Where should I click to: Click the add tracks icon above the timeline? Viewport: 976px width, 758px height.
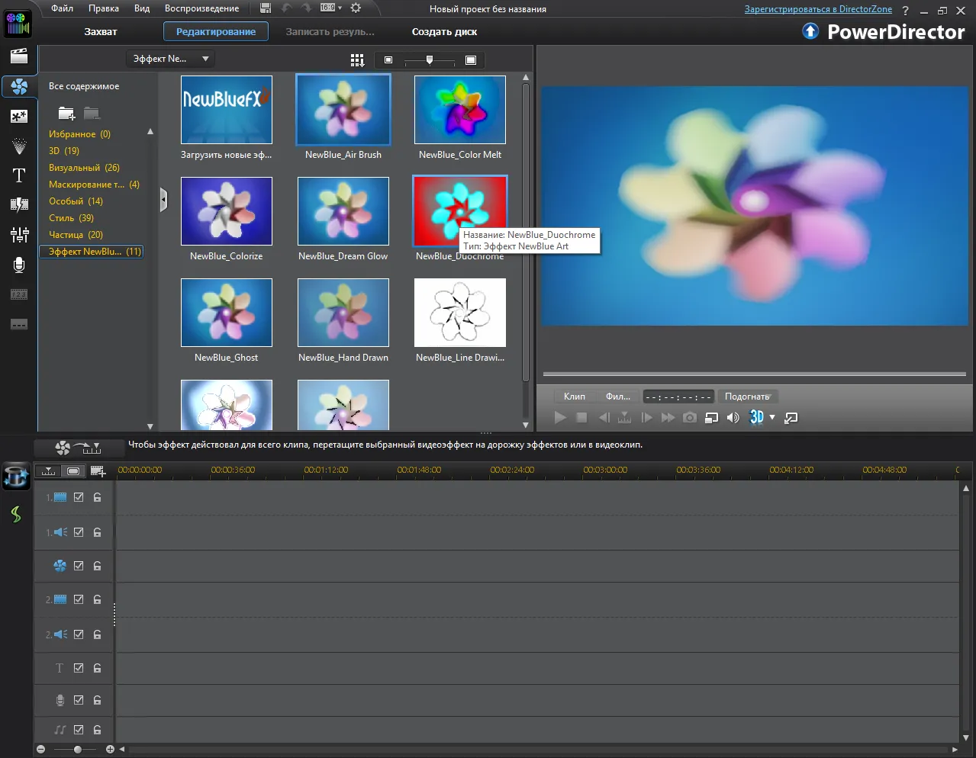pos(98,471)
